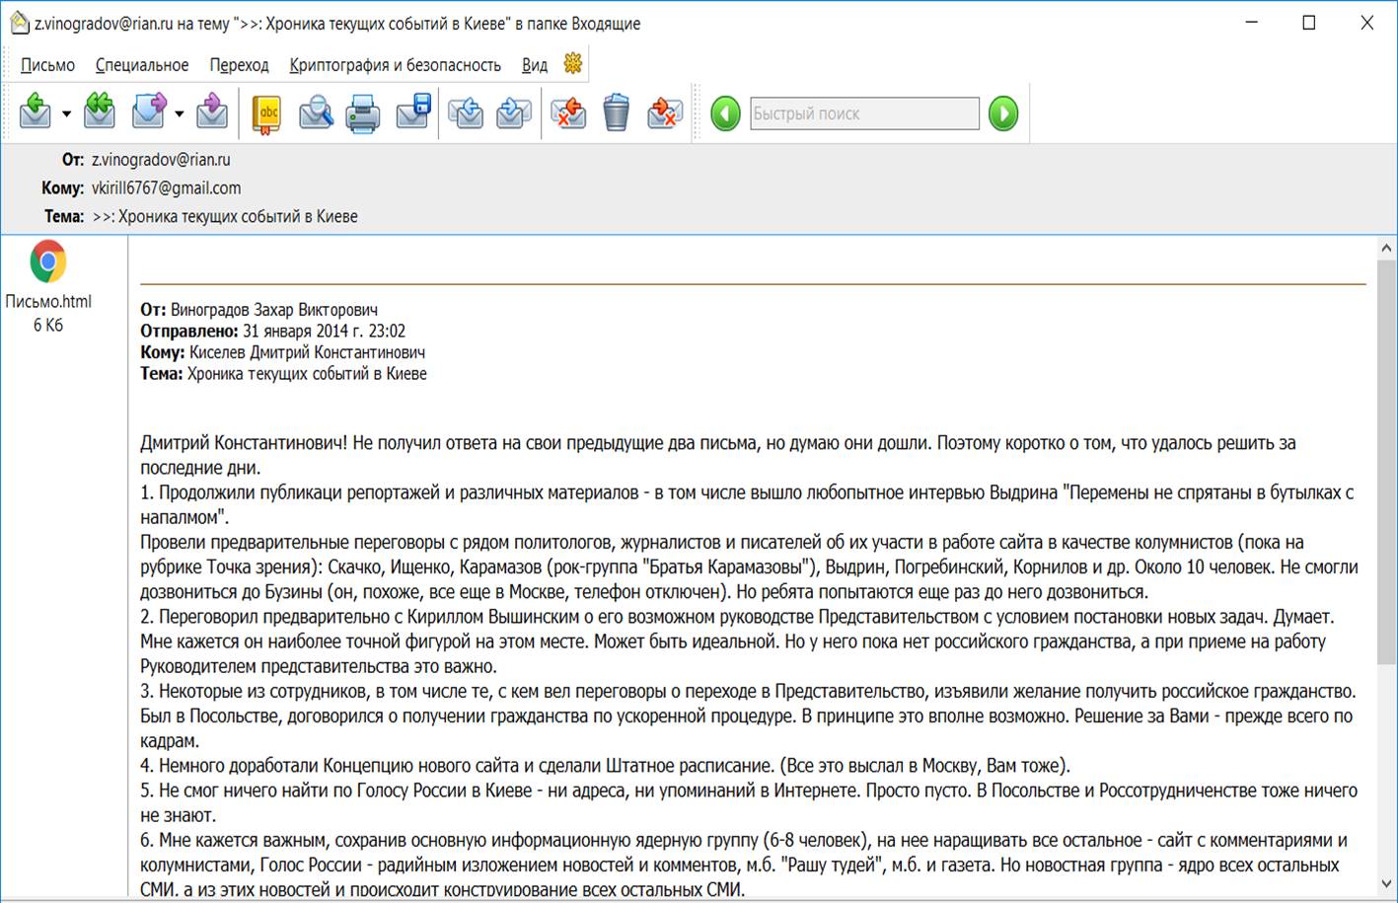The width and height of the screenshot is (1398, 903).
Task: Open the Вид menu
Action: pyautogui.click(x=534, y=65)
